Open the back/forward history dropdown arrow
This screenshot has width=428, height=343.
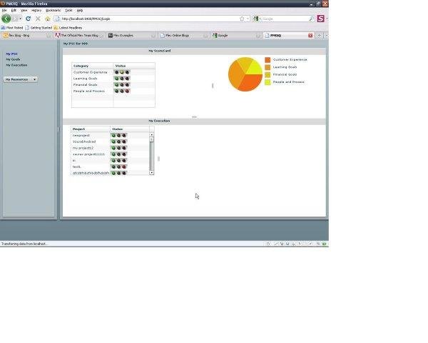tap(20, 19)
